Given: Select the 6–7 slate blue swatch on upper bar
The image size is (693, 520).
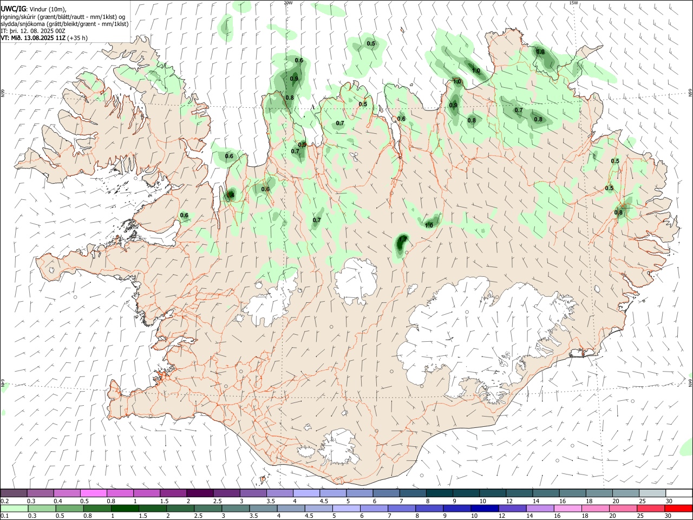Looking at the screenshot, I should (385, 493).
